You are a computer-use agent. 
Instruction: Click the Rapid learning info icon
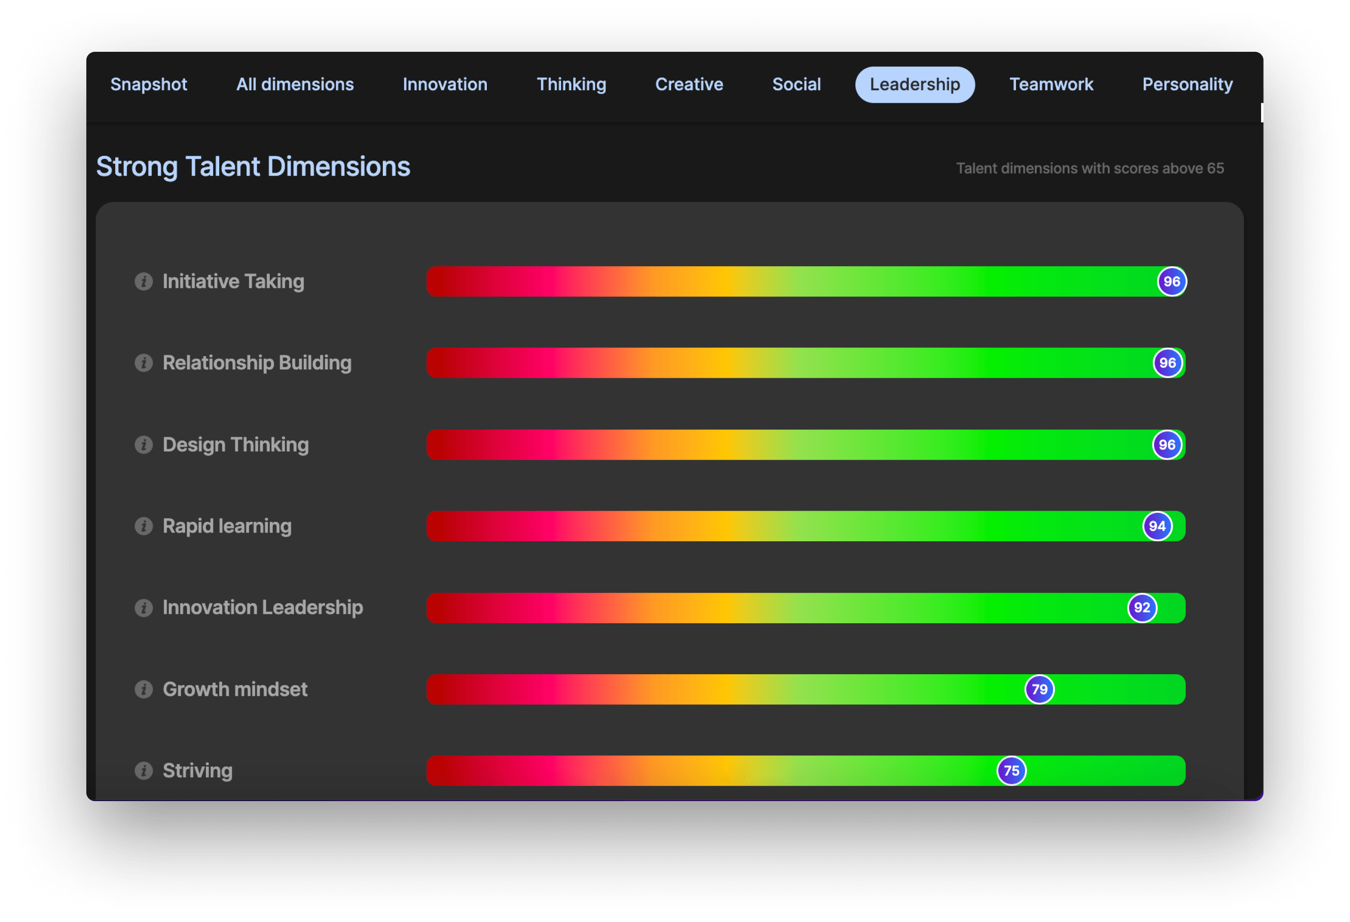tap(143, 526)
